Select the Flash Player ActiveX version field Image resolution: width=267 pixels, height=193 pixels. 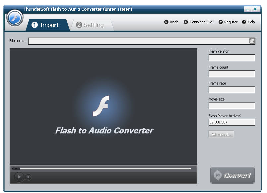pos(232,122)
